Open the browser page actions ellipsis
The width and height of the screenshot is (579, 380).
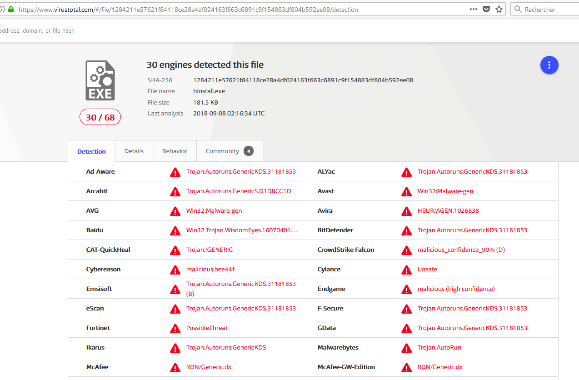pos(474,9)
